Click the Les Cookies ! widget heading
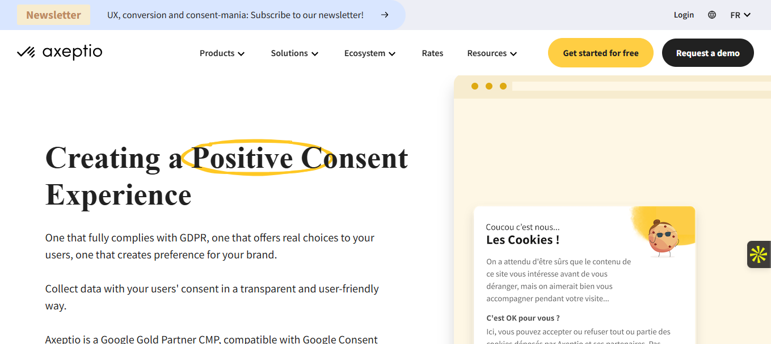The height and width of the screenshot is (344, 771). point(523,240)
